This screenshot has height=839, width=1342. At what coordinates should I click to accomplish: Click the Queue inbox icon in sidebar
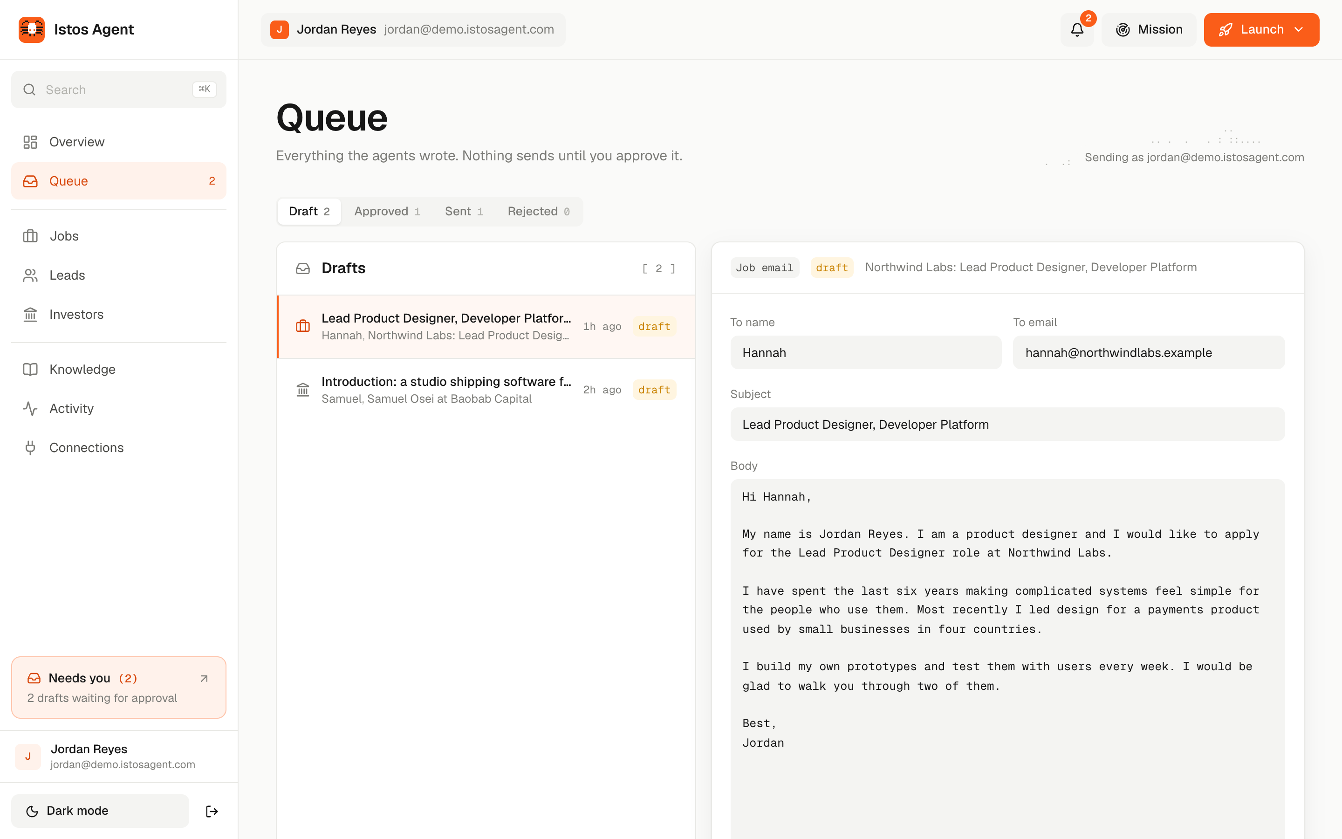30,181
